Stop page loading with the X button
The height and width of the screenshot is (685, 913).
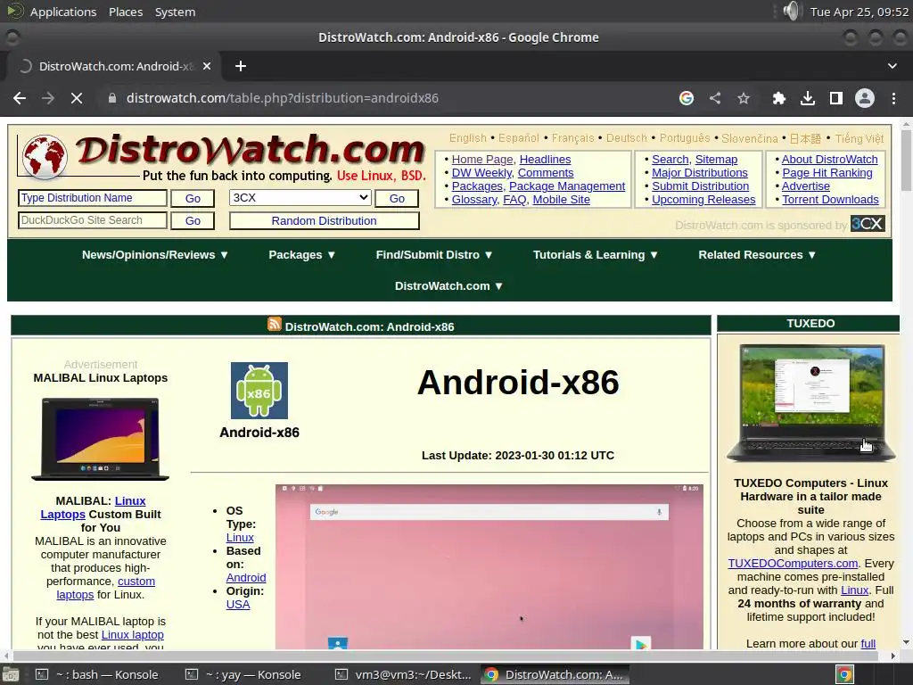tap(77, 98)
